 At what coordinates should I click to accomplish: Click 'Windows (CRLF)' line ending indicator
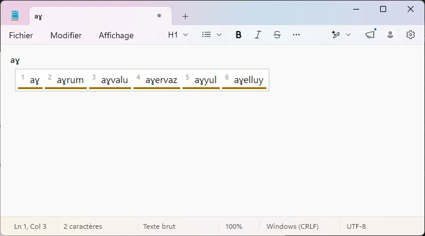293,226
